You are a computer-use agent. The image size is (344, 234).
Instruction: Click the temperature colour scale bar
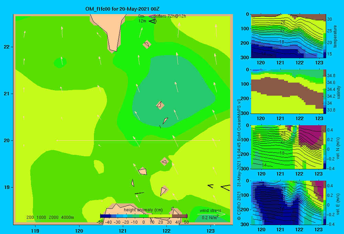(324, 36)
